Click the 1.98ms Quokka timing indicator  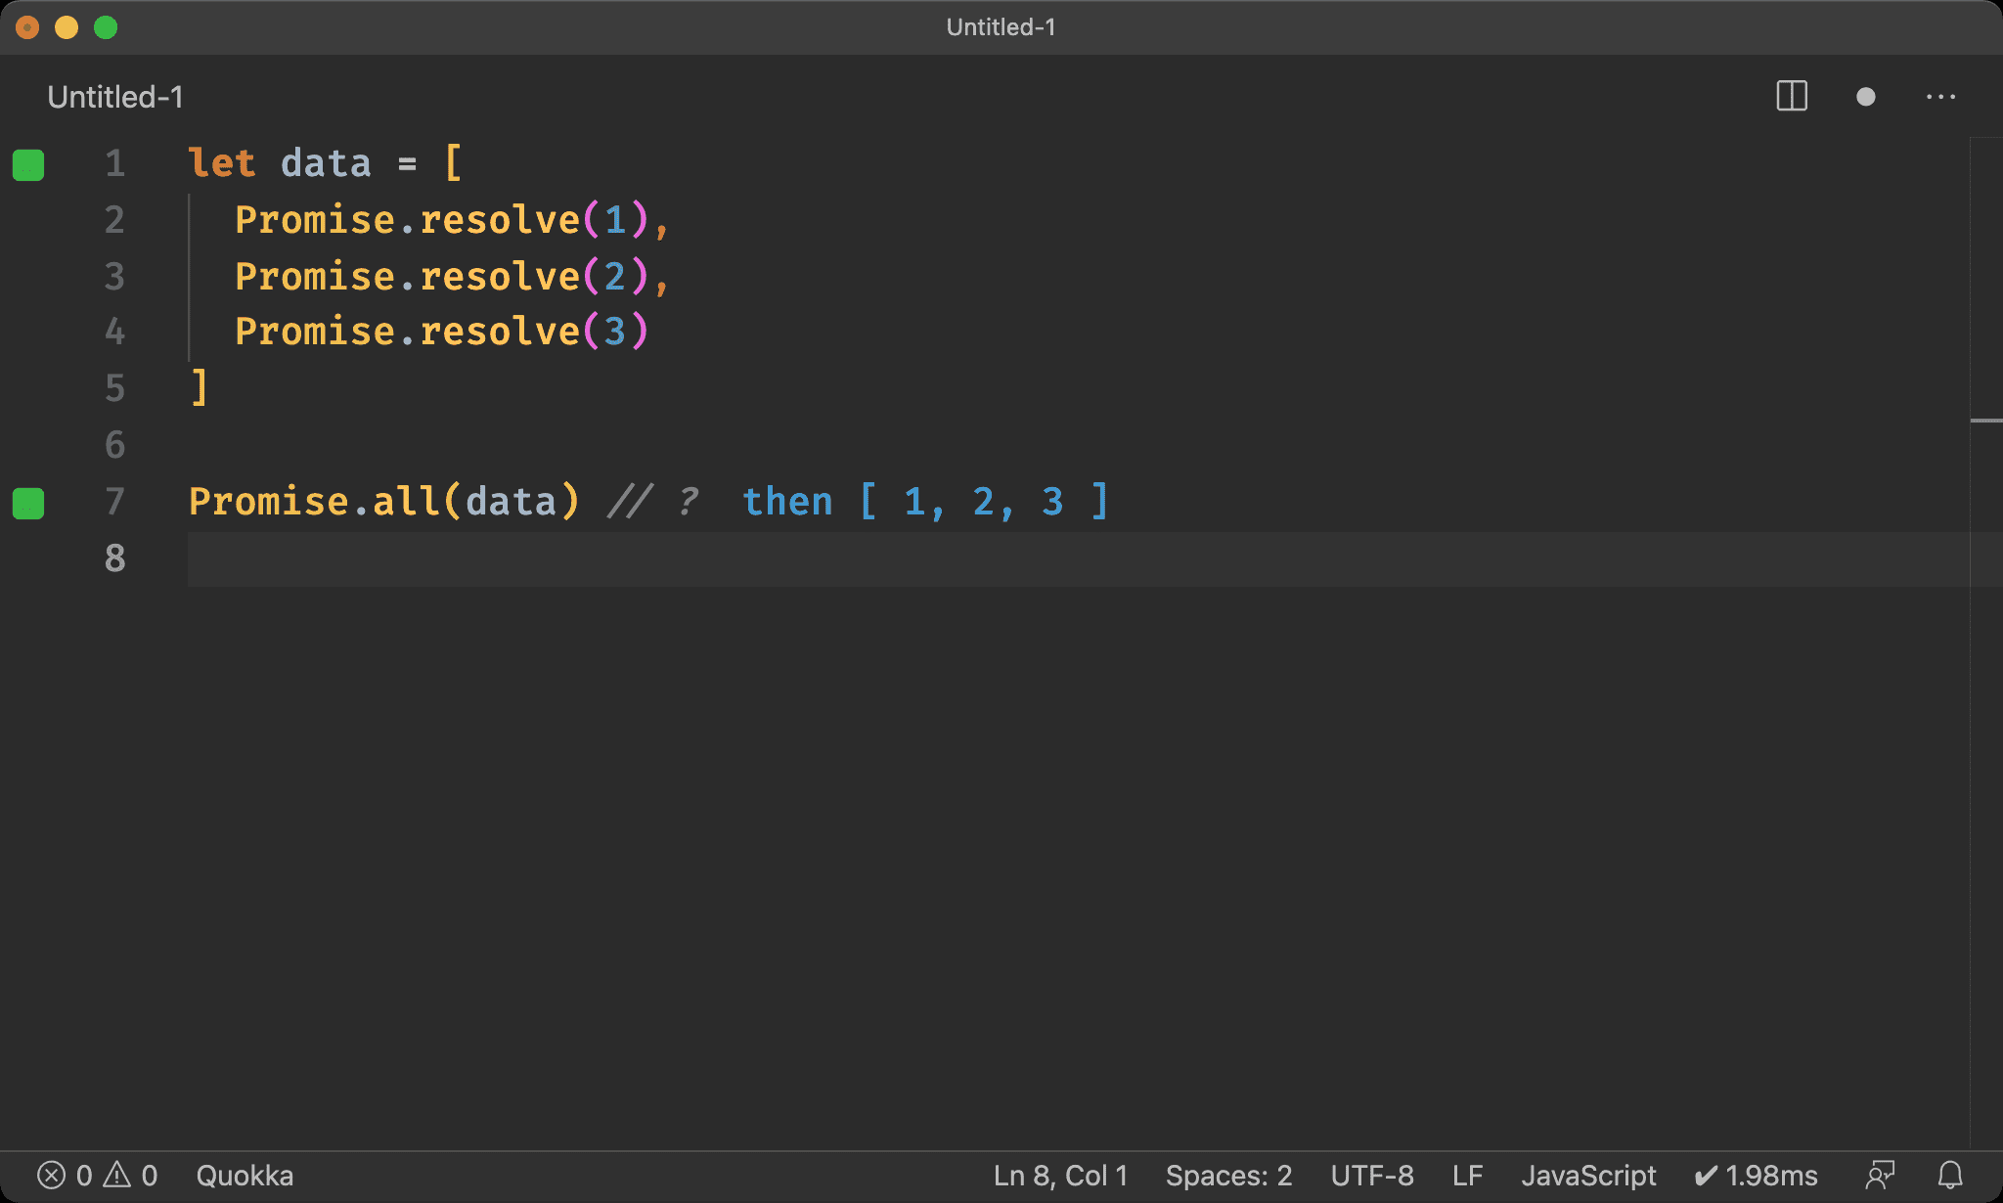[x=1757, y=1175]
